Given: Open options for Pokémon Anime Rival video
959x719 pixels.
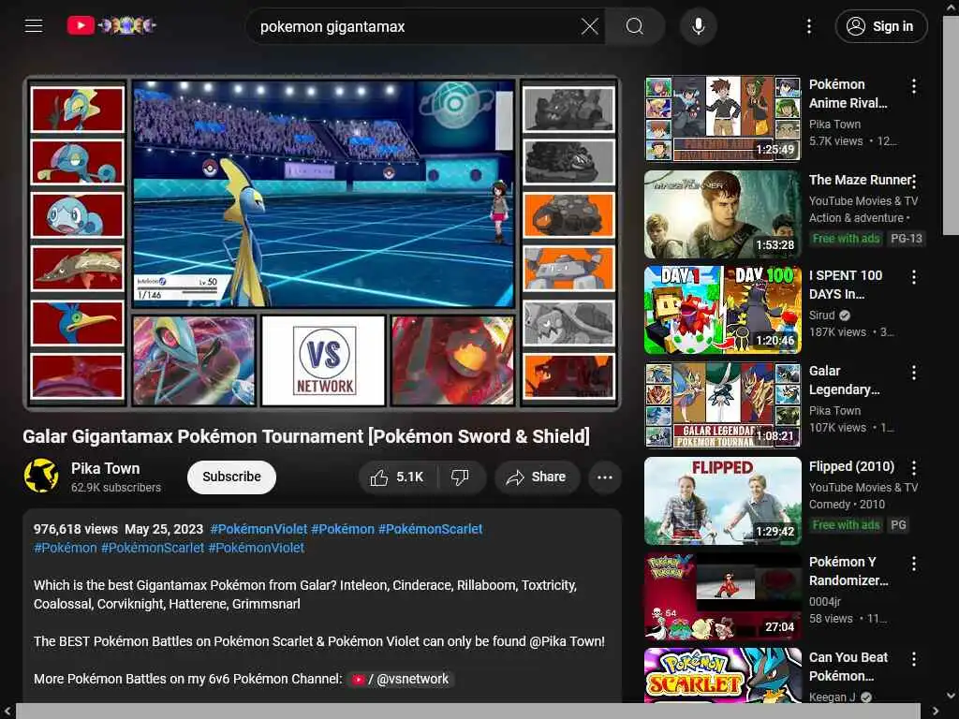Looking at the screenshot, I should (914, 86).
